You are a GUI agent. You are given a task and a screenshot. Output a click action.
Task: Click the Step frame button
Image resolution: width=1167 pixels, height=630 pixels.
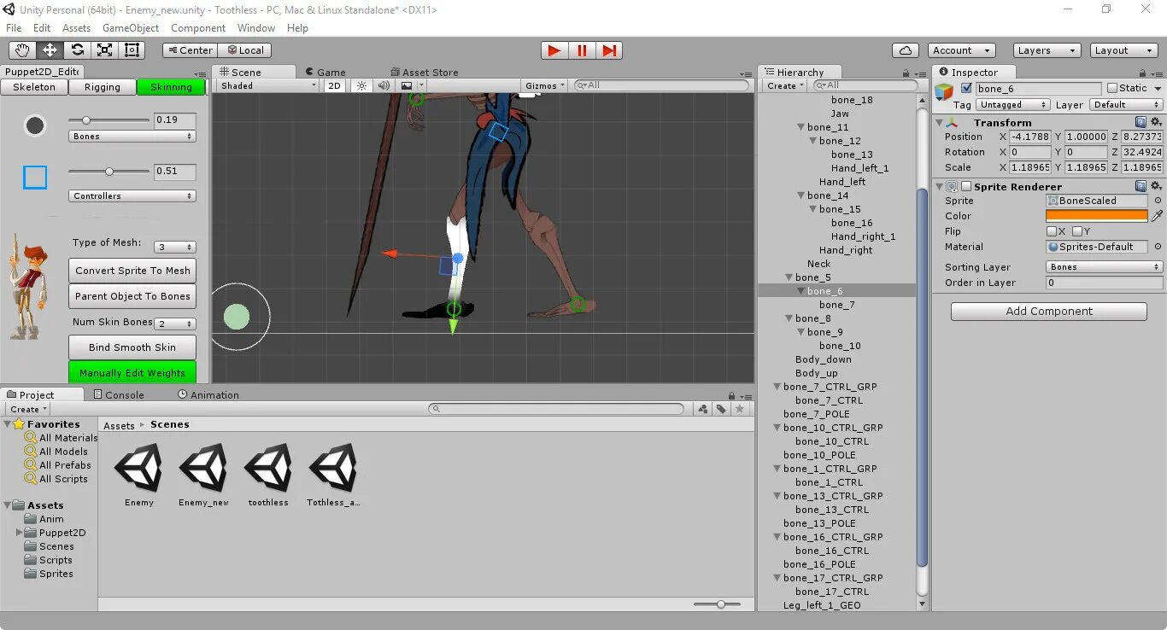pos(609,50)
